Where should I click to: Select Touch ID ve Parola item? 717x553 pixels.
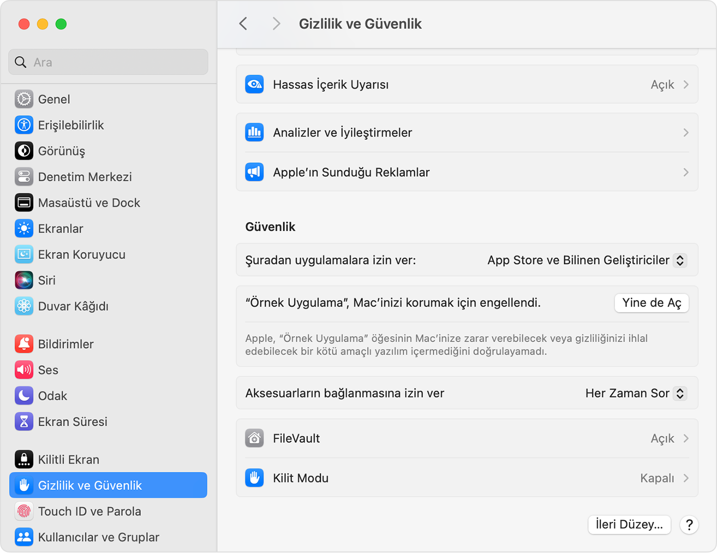pyautogui.click(x=108, y=511)
